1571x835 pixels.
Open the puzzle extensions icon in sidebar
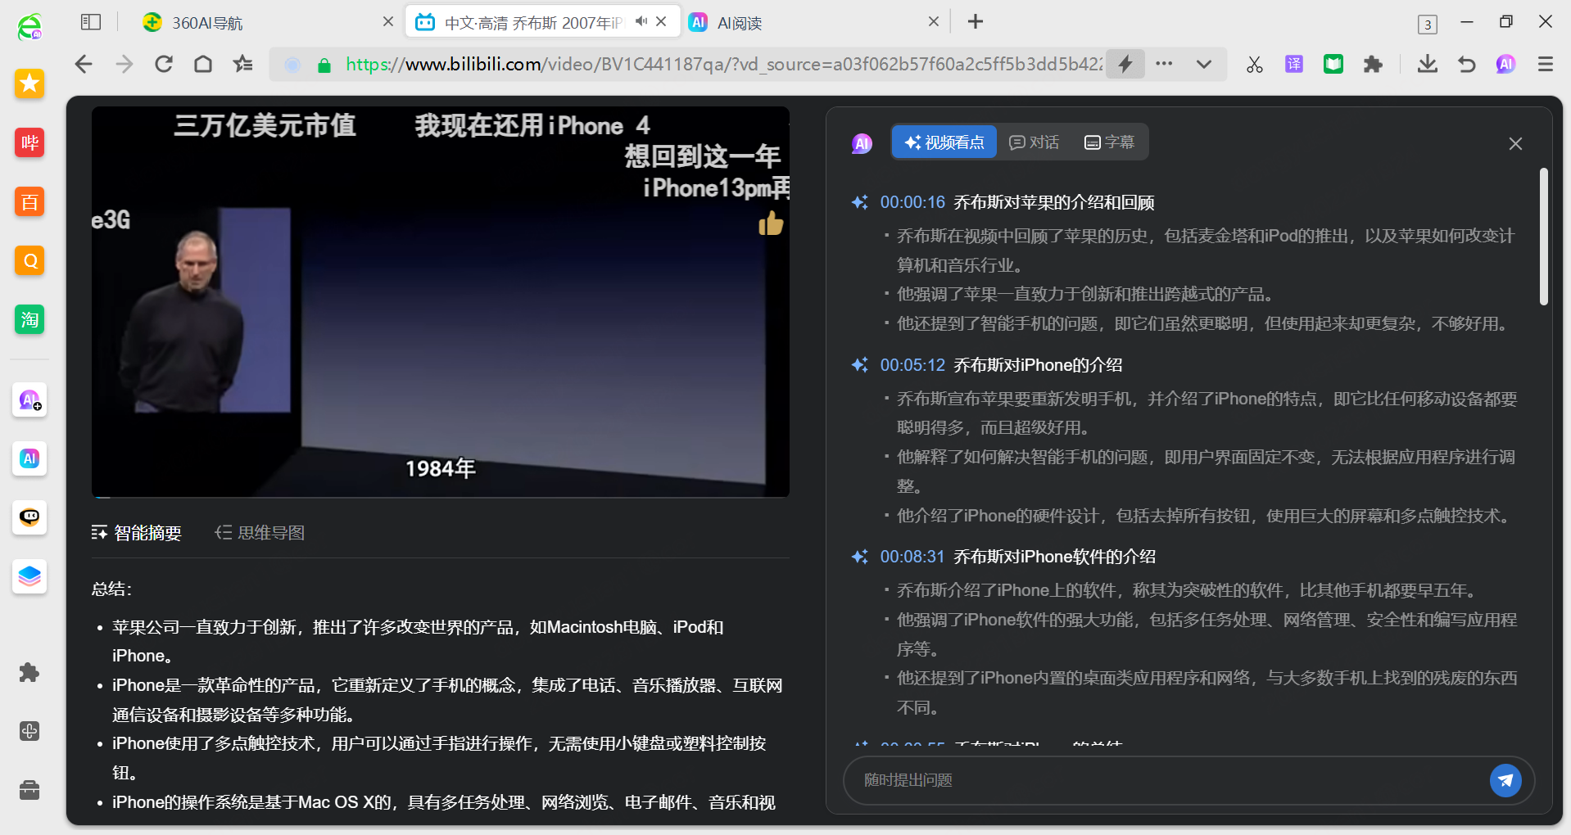tap(29, 672)
